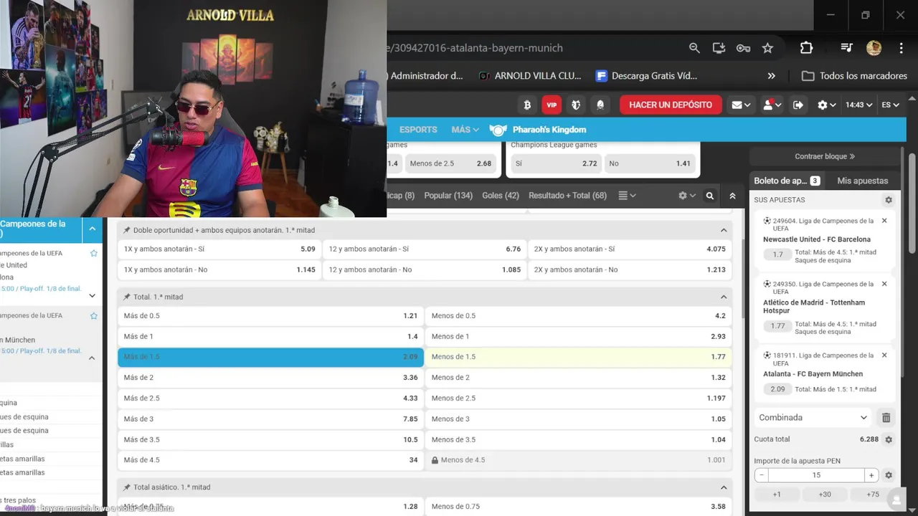This screenshot has height=516, width=918.
Task: Open the Goles (42) markets tab
Action: [x=501, y=196]
